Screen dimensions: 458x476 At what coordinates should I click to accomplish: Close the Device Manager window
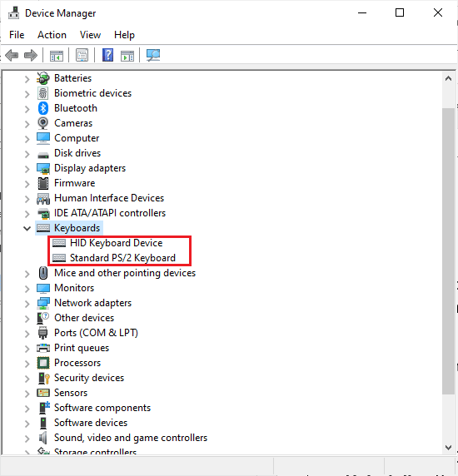(x=438, y=12)
